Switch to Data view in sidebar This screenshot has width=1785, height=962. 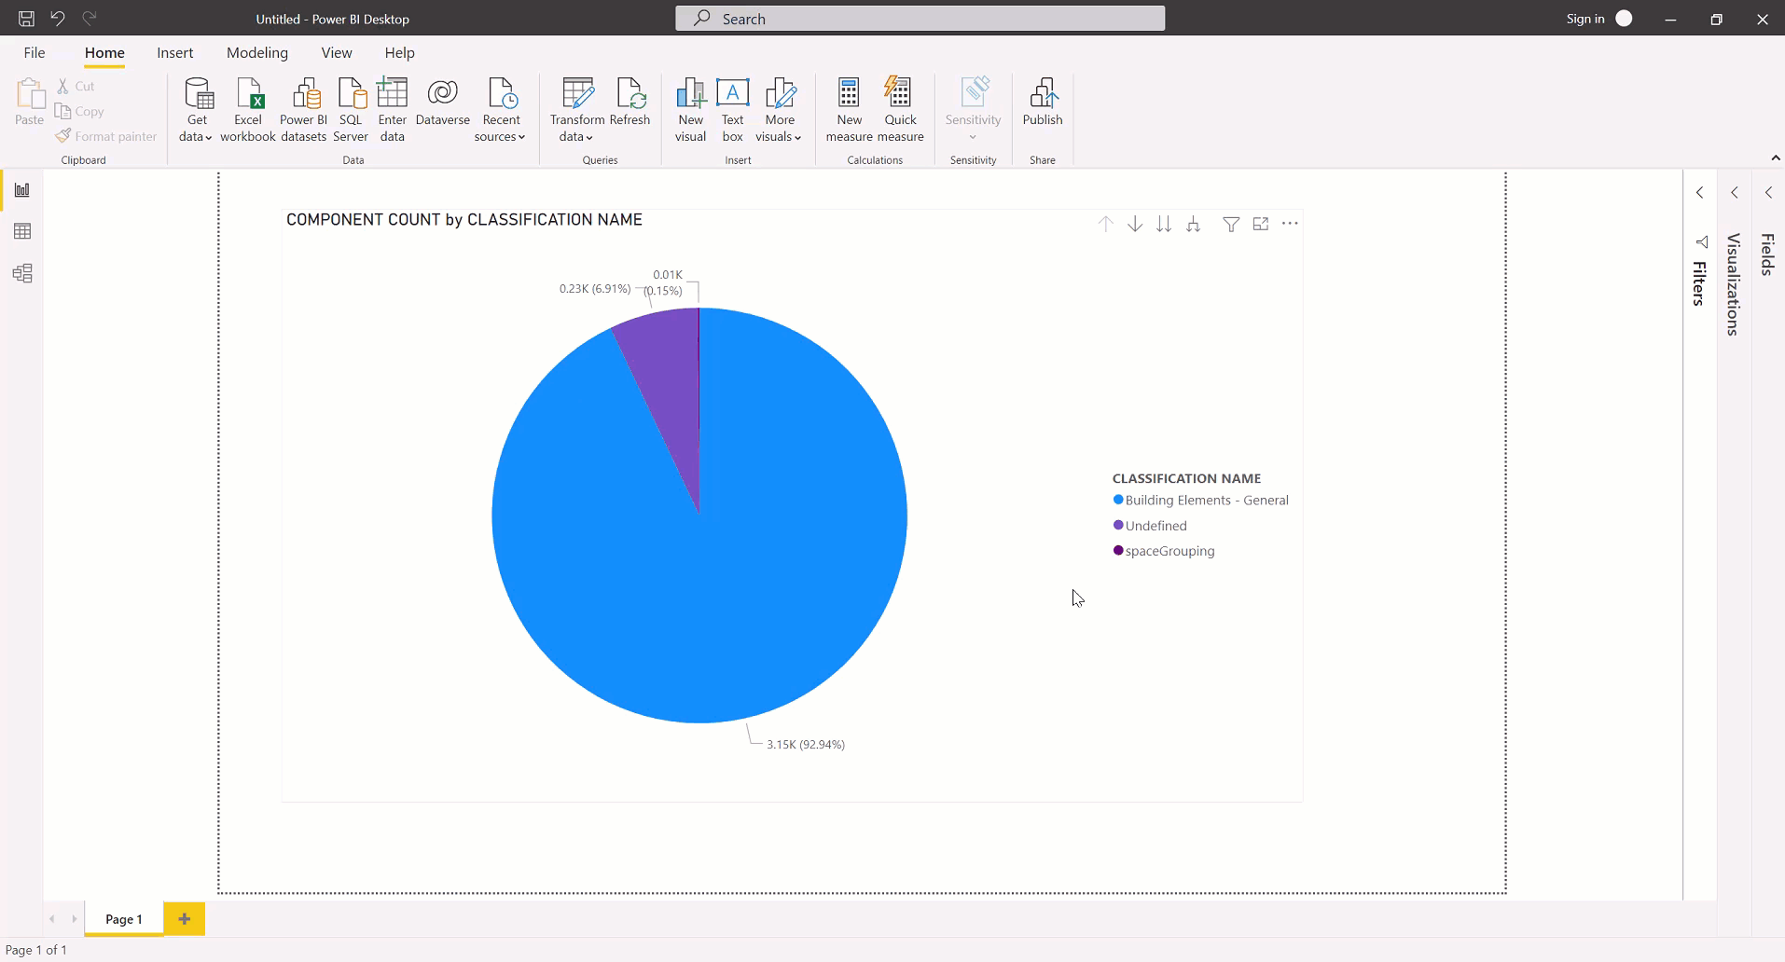coord(22,231)
